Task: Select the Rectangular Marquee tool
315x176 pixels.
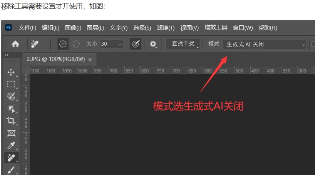Action: click(x=11, y=84)
